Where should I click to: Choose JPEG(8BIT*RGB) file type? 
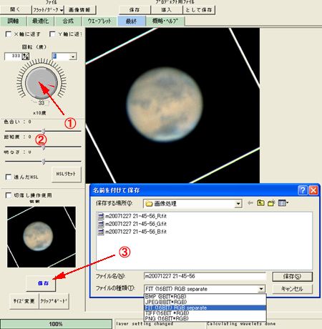tap(205, 302)
